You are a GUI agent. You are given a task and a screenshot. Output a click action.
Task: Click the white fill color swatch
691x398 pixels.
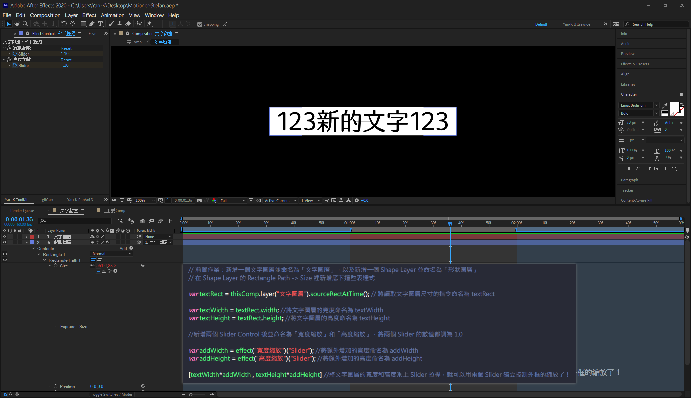pos(674,107)
